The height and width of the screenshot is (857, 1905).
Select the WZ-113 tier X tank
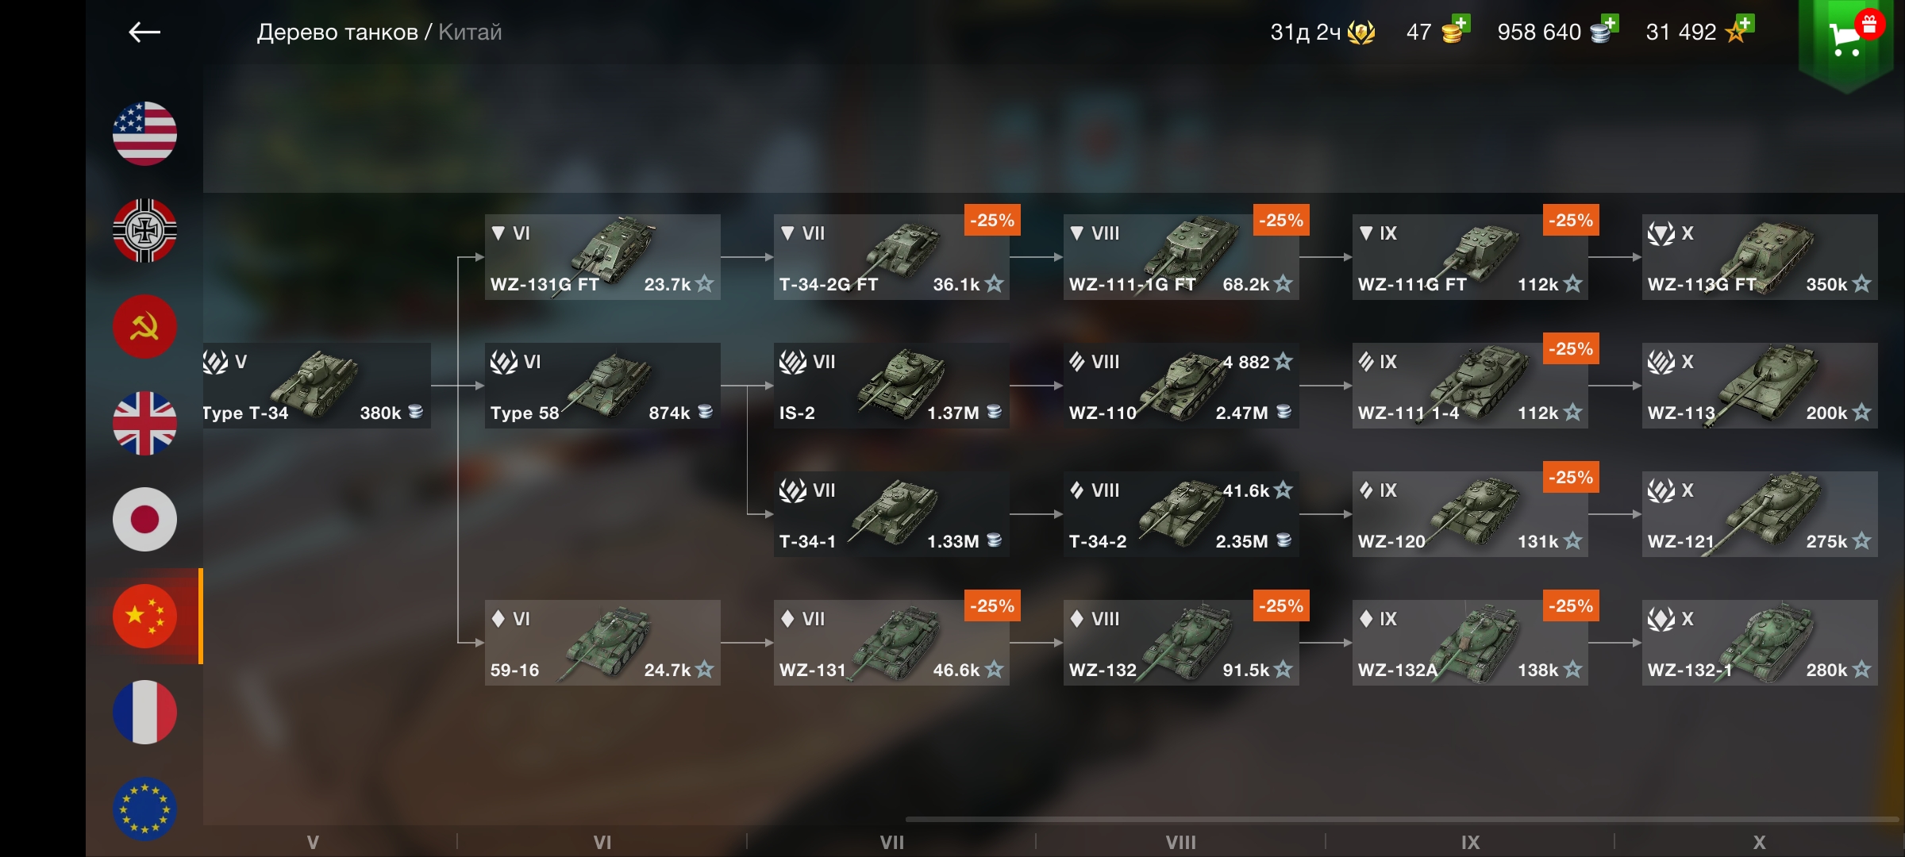(x=1760, y=386)
